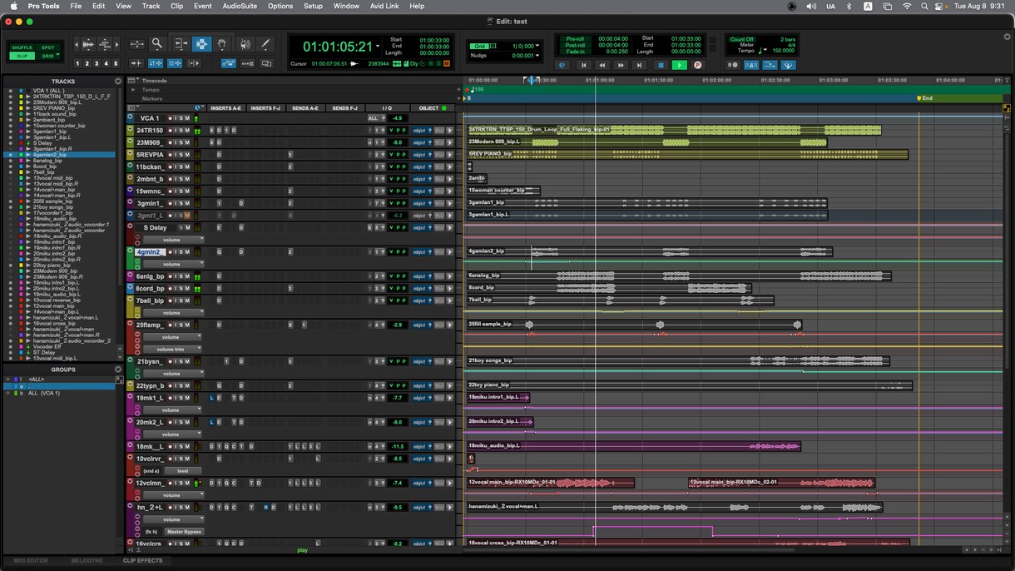Toggle Link Timeline and Edit Selection icon
Image resolution: width=1015 pixels, height=571 pixels.
click(156, 63)
